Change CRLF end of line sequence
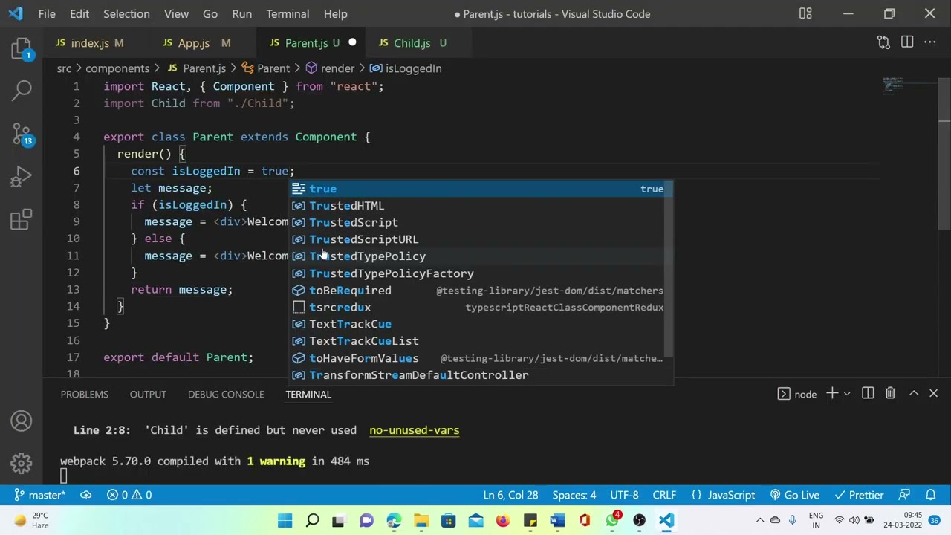Viewport: 951px width, 535px height. (664, 495)
